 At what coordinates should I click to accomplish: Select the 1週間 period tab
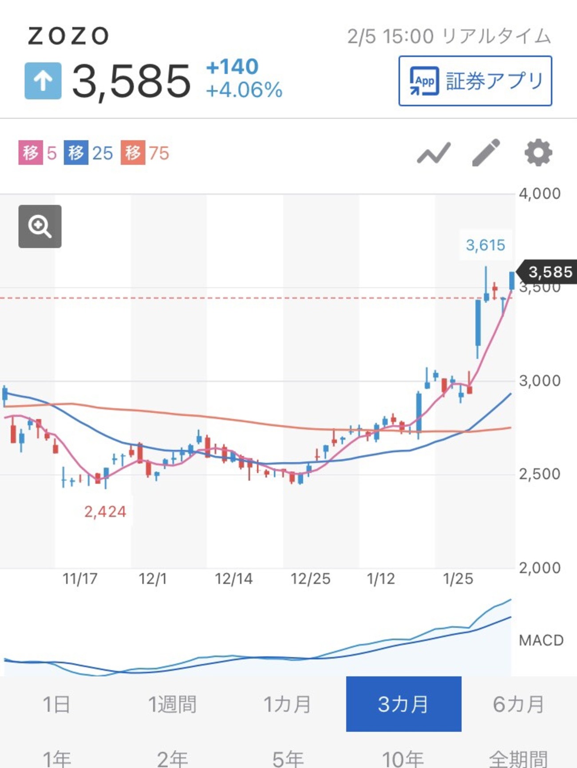[172, 704]
